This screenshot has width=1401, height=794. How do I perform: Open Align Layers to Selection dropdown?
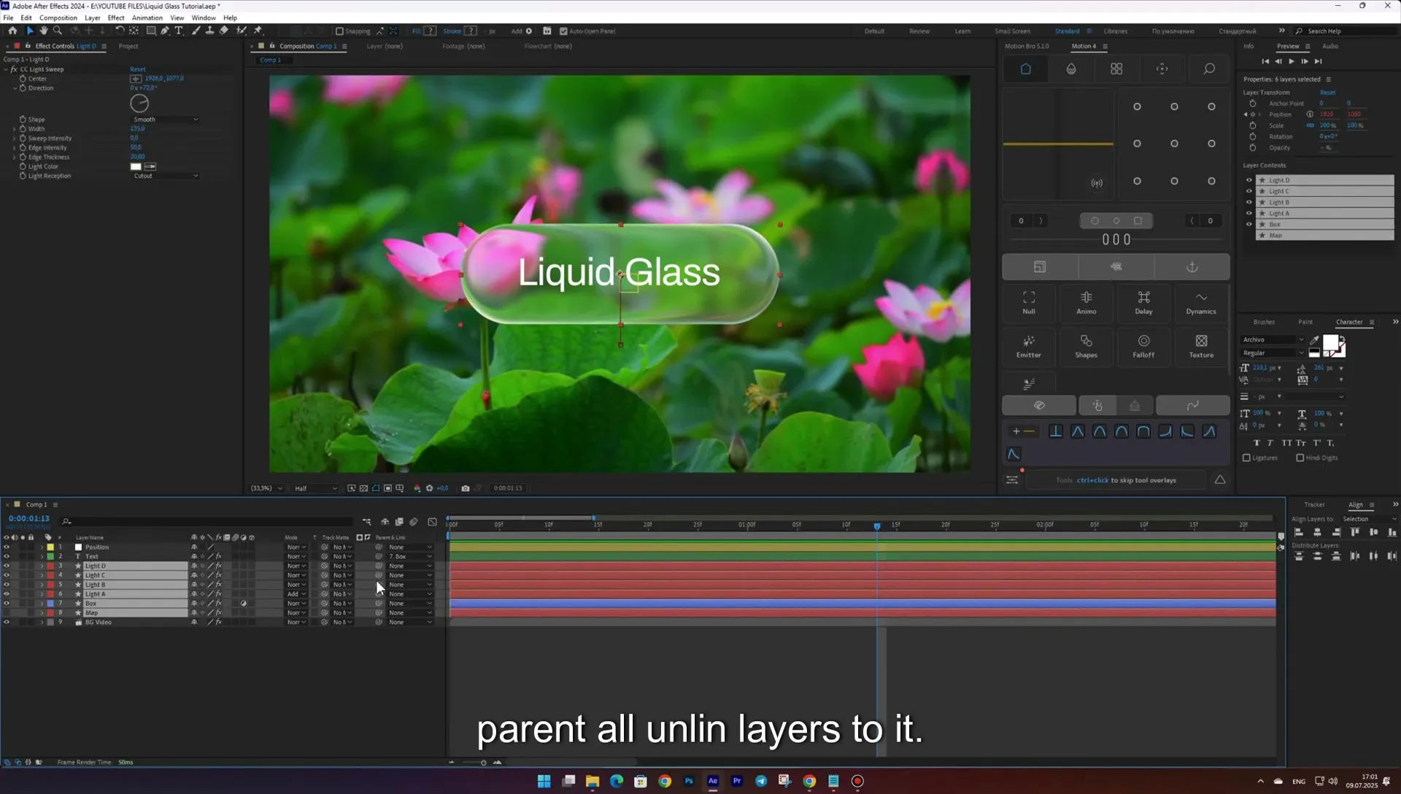click(1369, 520)
